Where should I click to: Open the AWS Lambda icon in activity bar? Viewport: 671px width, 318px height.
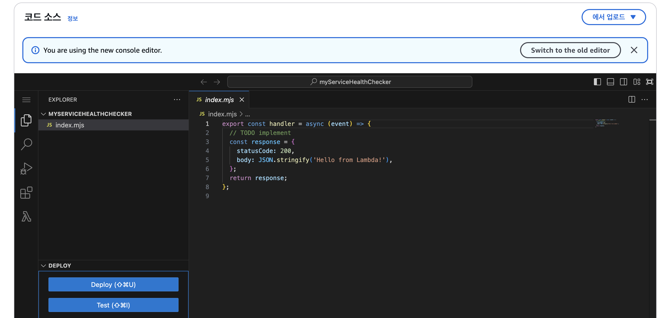coord(26,216)
